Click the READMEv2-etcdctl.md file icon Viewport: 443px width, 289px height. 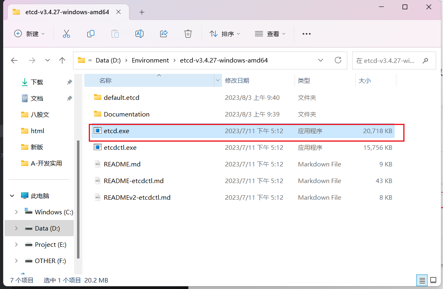tap(97, 197)
